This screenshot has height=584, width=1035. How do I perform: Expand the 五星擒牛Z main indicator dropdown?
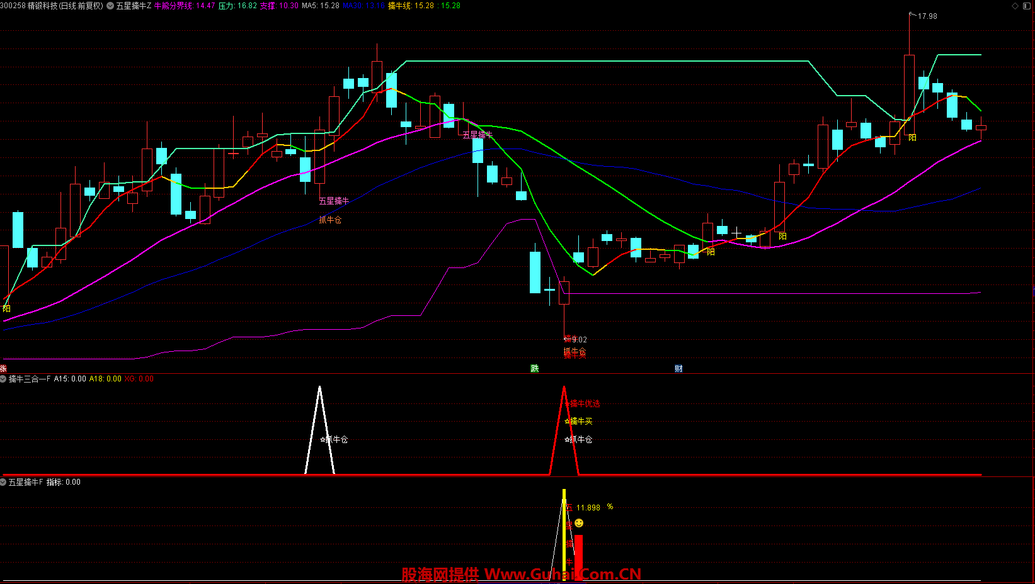click(111, 6)
